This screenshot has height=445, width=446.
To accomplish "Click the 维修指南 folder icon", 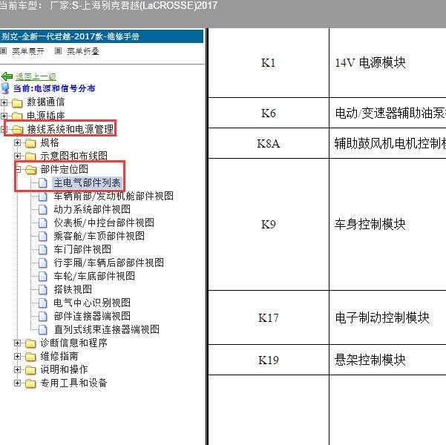I will click(30, 357).
